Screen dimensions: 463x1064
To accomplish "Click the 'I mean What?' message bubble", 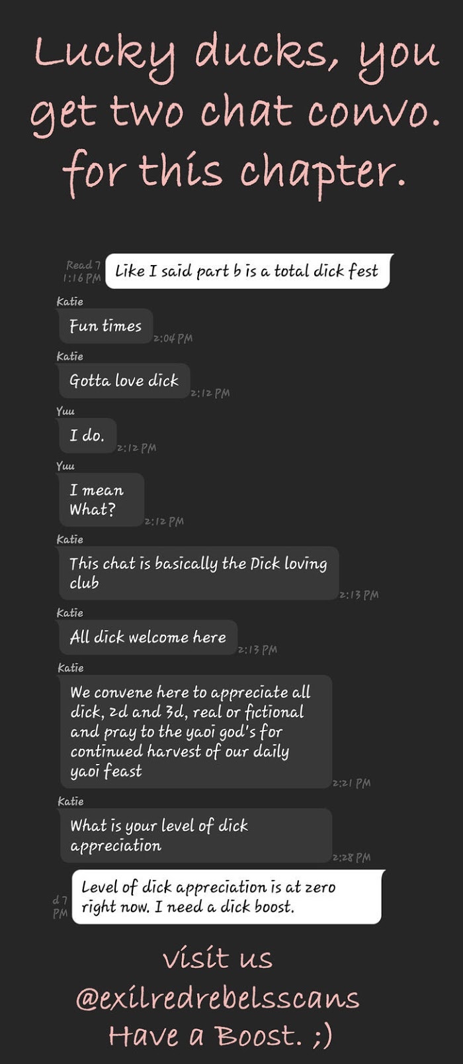I will [x=101, y=500].
